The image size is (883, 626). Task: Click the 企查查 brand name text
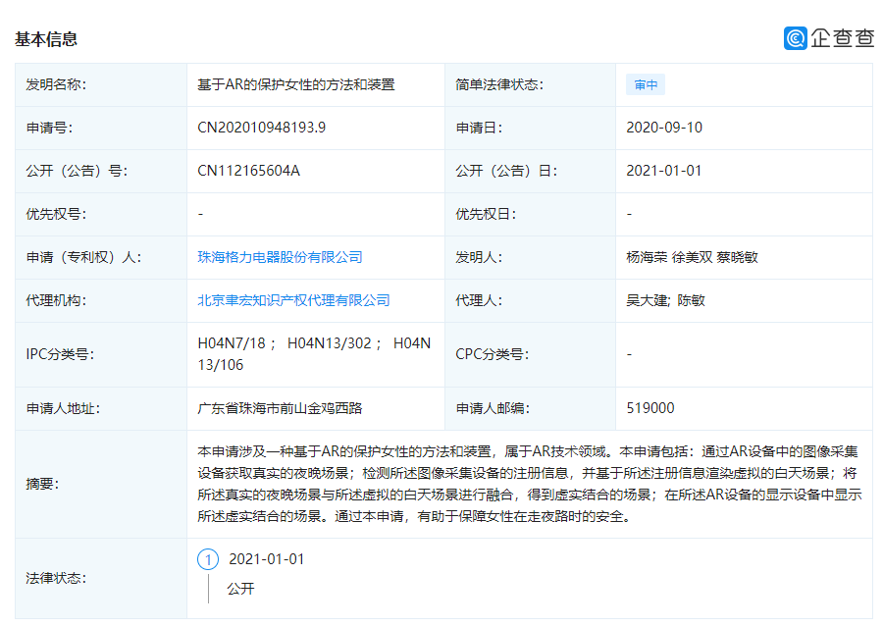[842, 38]
